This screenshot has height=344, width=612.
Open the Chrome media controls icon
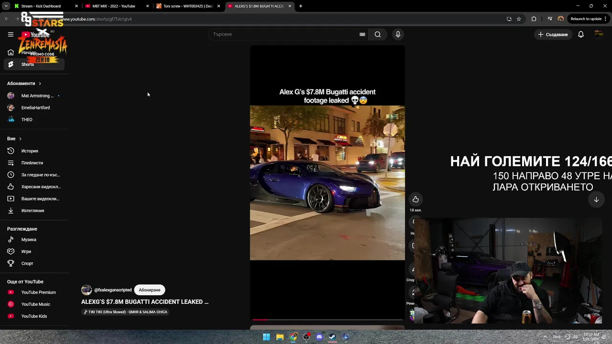click(550, 19)
